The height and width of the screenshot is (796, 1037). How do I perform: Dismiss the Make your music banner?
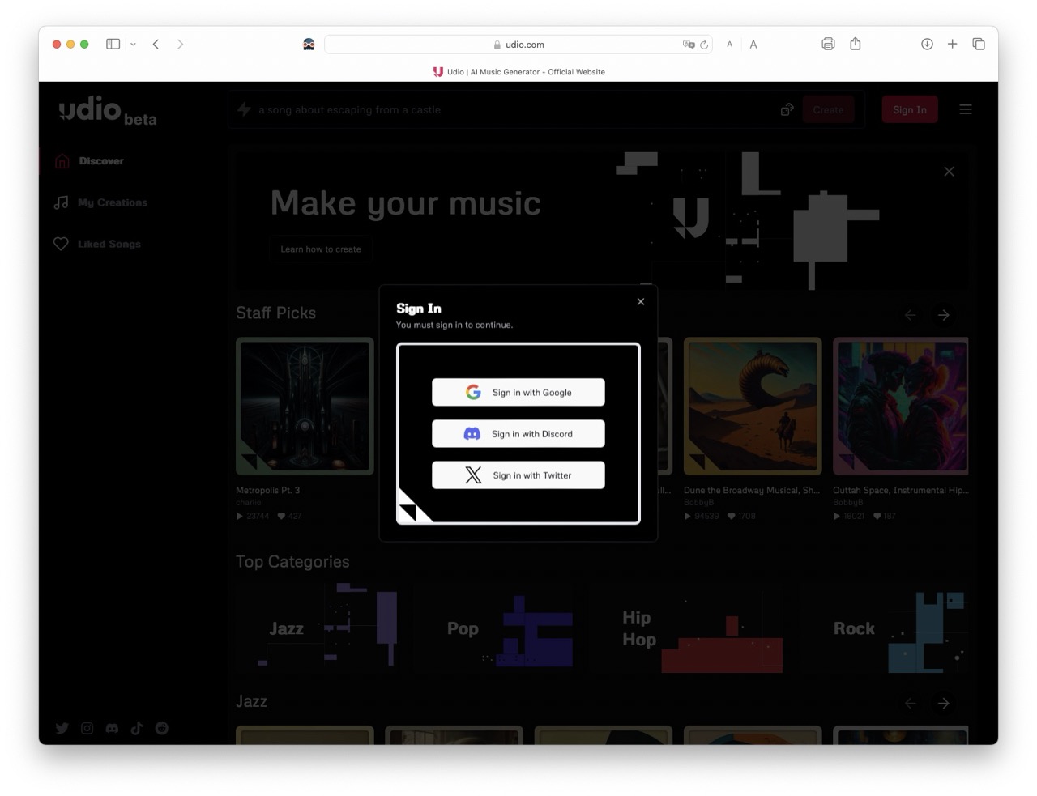tap(949, 172)
